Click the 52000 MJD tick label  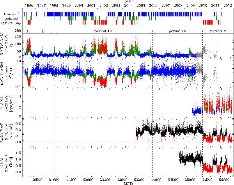coord(88,179)
